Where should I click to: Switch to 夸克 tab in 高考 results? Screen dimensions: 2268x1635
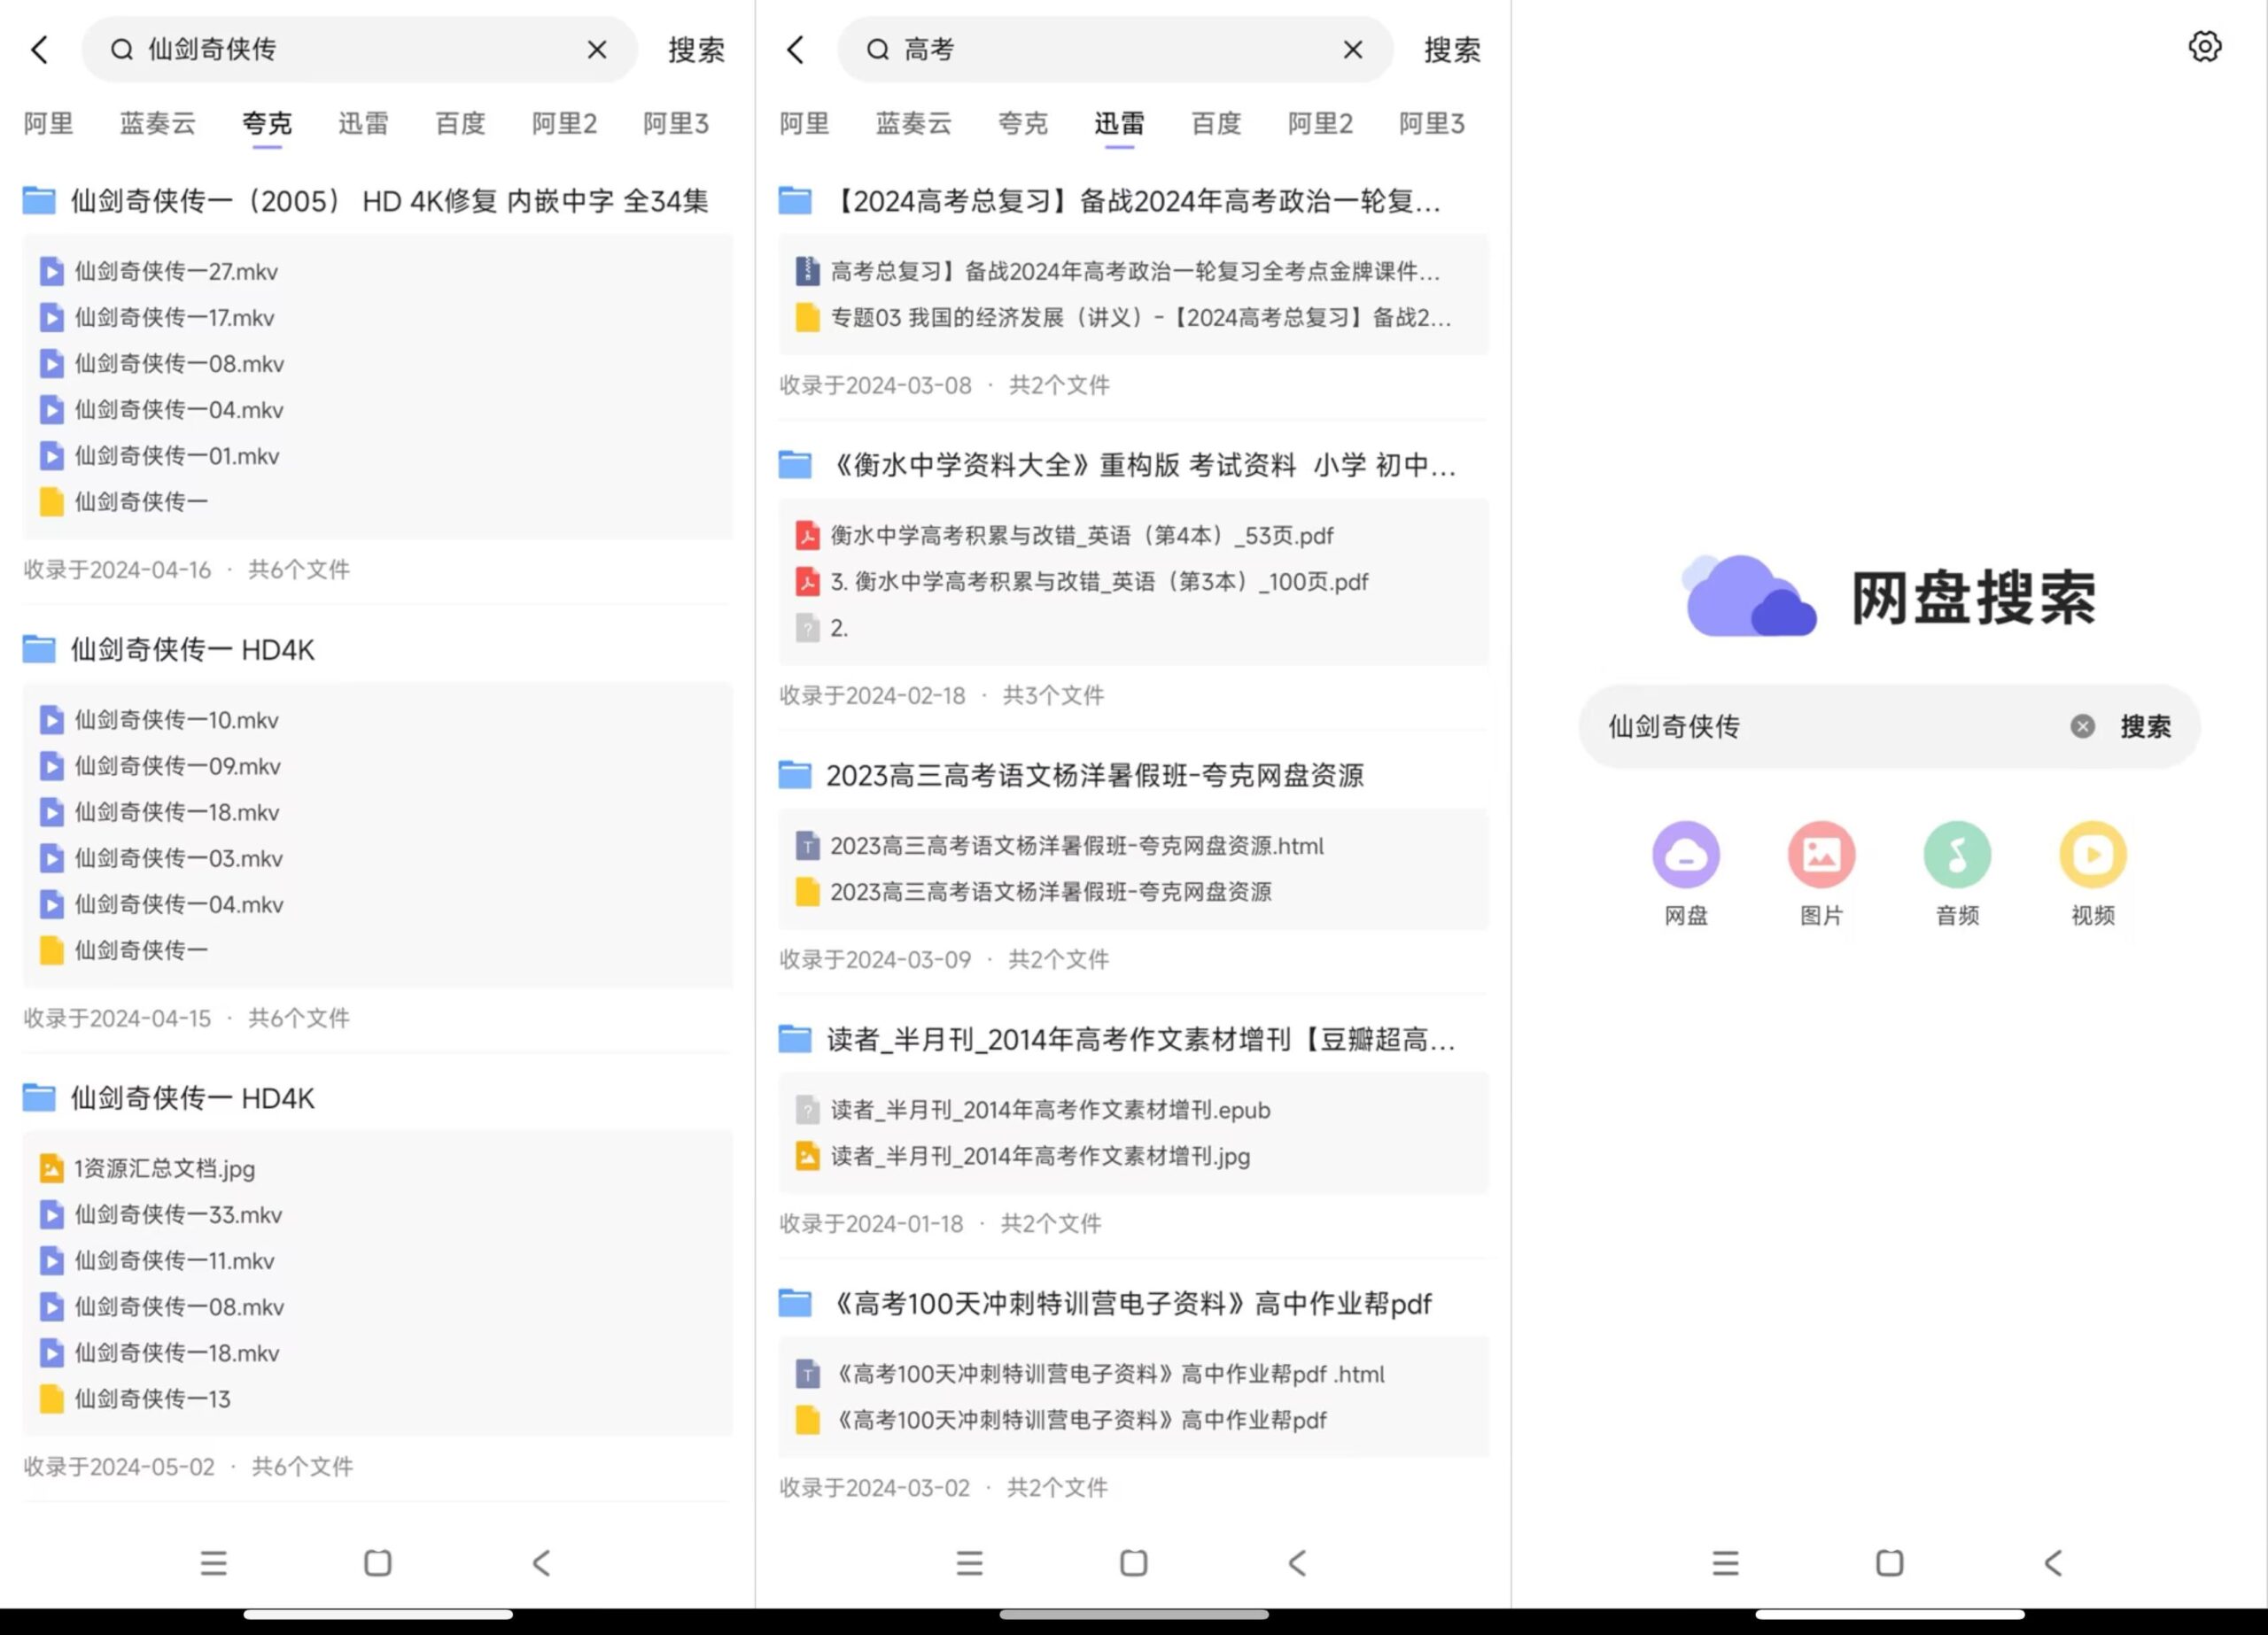pos(1023,124)
